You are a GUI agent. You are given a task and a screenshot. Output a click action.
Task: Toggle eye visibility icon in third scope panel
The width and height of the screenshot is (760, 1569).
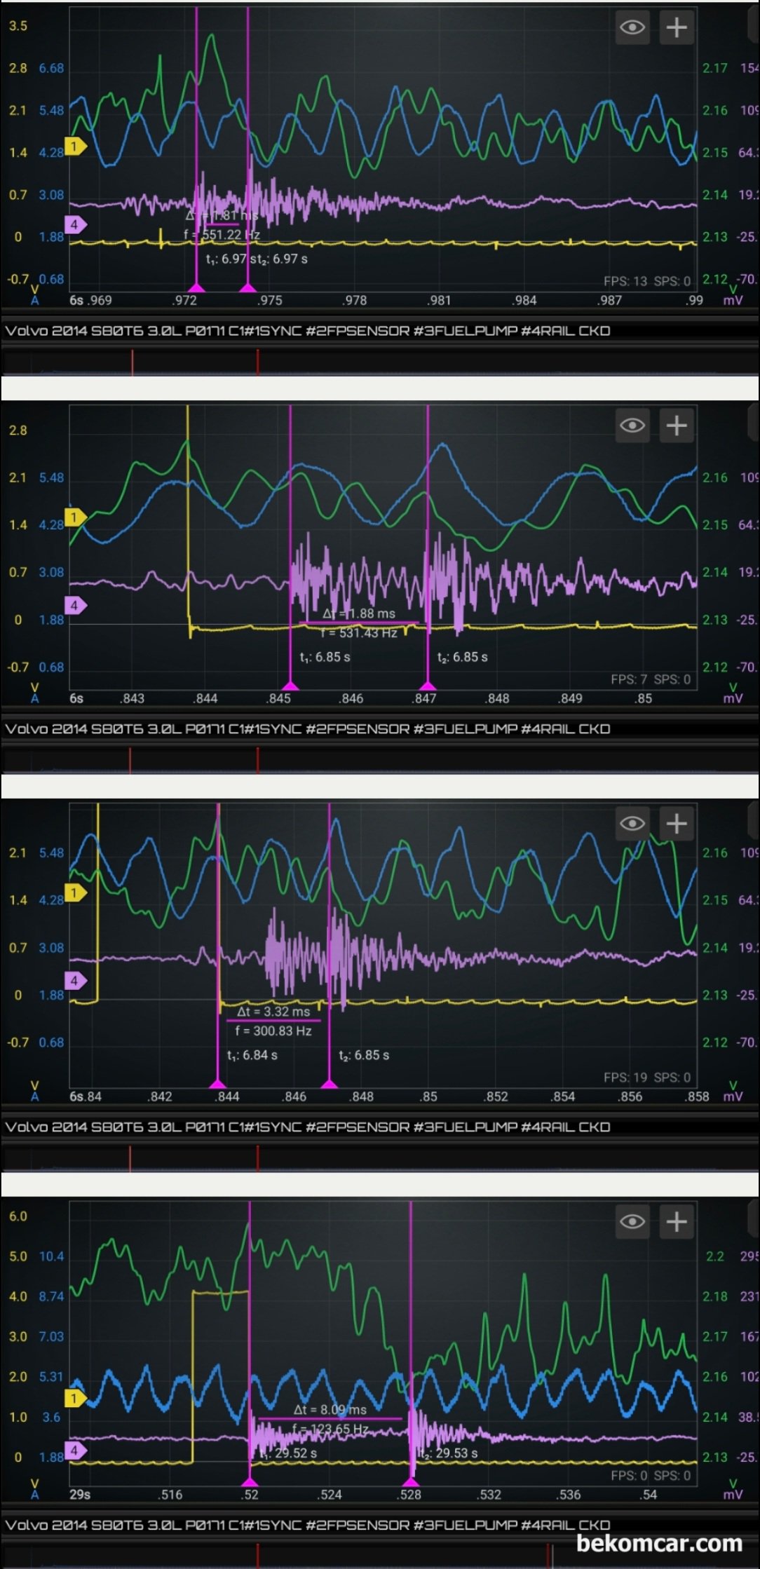tap(632, 823)
